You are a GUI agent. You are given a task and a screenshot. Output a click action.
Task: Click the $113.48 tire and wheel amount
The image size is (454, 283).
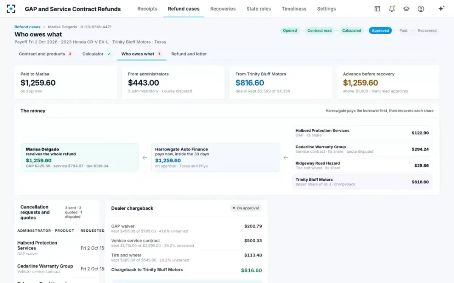tap(253, 255)
